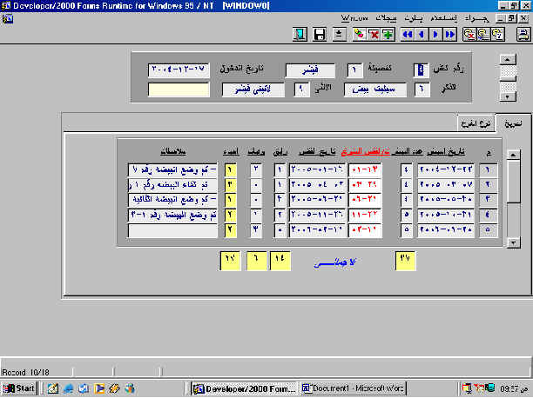Open the سجلات (Records) menu
Viewport: 533px width, 398px height.
(386, 18)
